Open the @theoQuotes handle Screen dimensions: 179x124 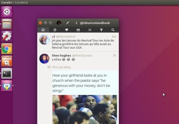[x=82, y=55]
